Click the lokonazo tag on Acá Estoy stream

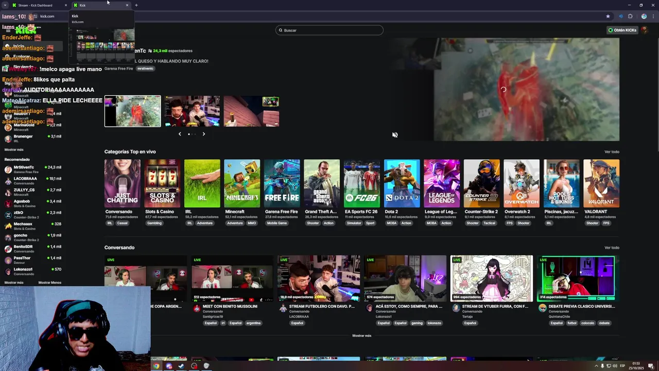(434, 323)
